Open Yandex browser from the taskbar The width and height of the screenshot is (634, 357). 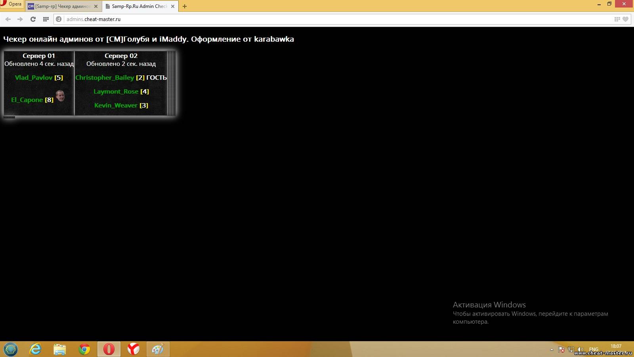[134, 349]
